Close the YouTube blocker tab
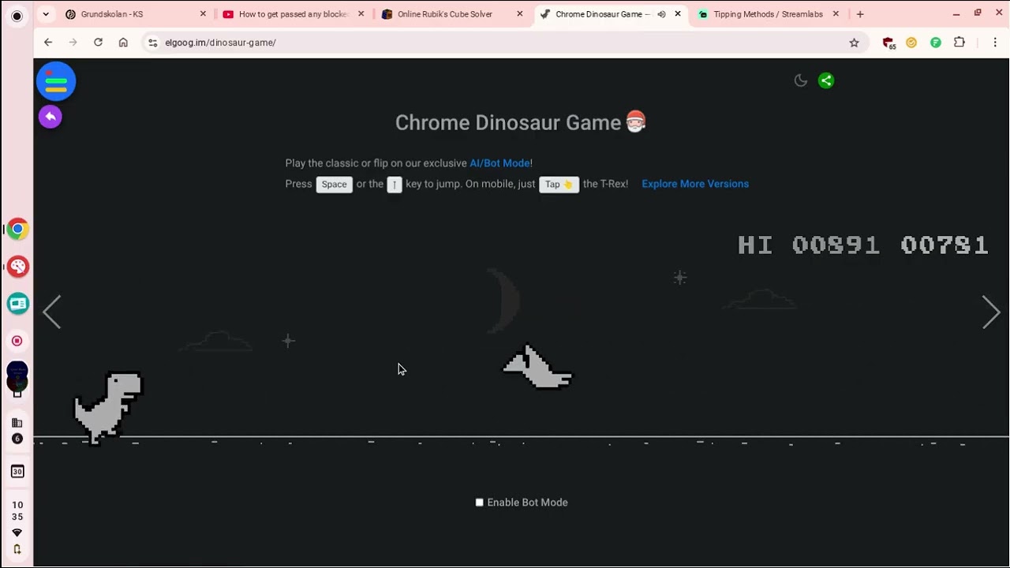The height and width of the screenshot is (568, 1010). pos(361,14)
